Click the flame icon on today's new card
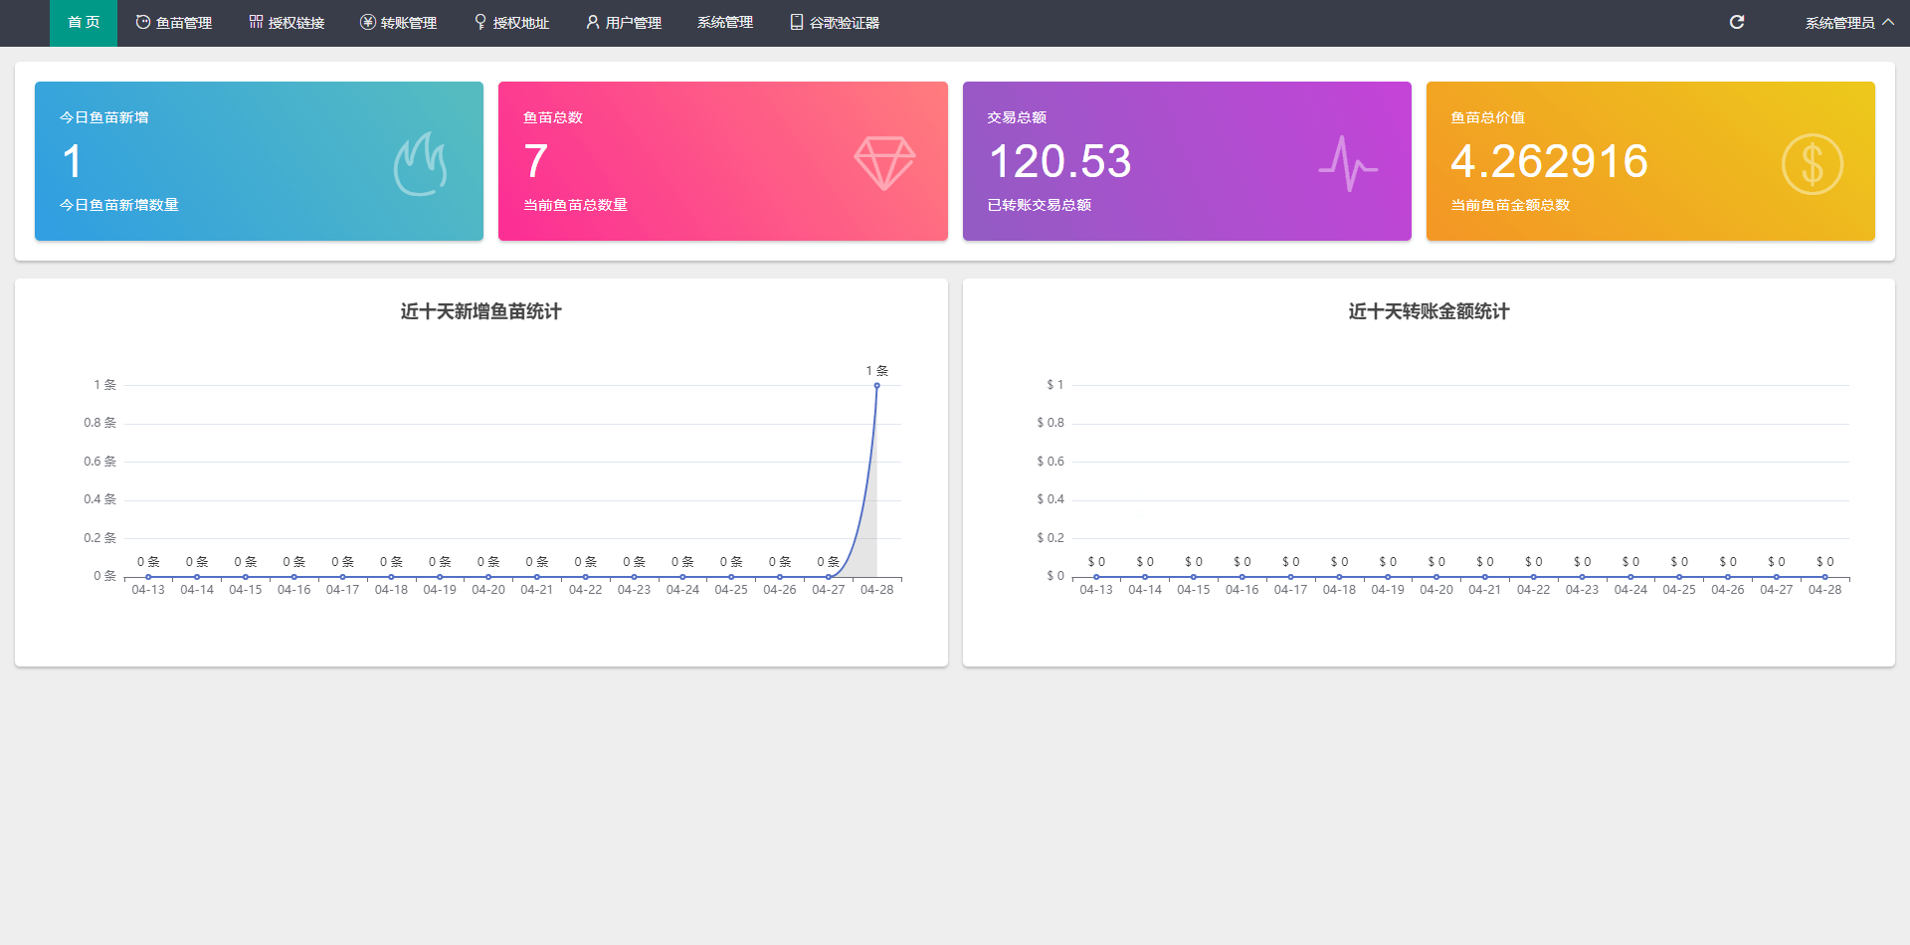1910x945 pixels. [x=420, y=164]
